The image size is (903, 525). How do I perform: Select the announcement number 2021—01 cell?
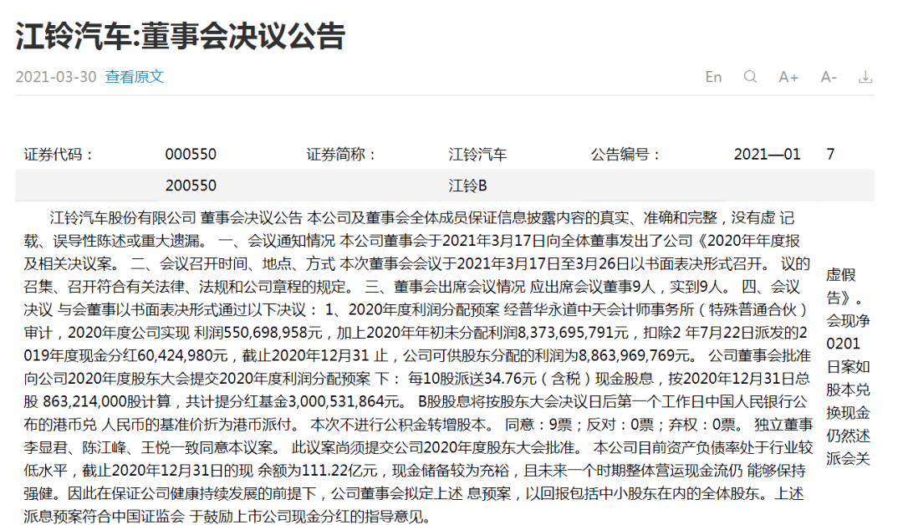767,155
